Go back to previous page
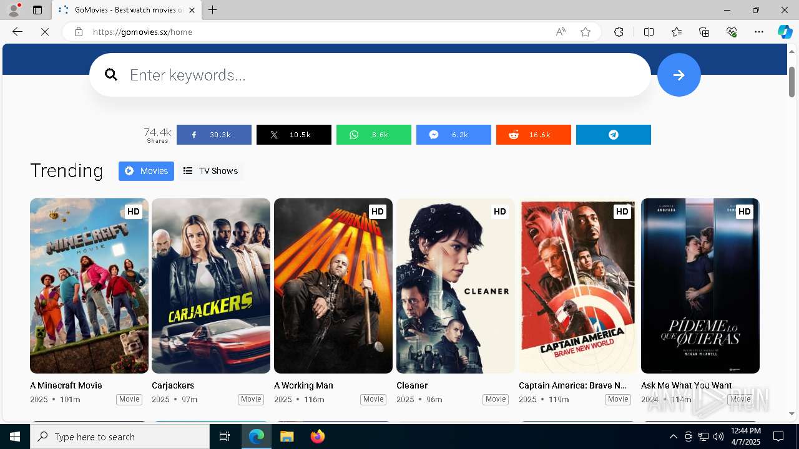The width and height of the screenshot is (799, 449). [17, 32]
